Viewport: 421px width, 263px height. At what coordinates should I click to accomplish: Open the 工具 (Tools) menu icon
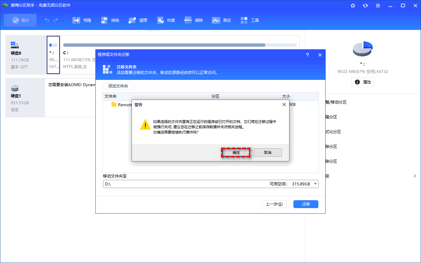point(249,20)
